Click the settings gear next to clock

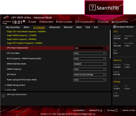click(24, 21)
